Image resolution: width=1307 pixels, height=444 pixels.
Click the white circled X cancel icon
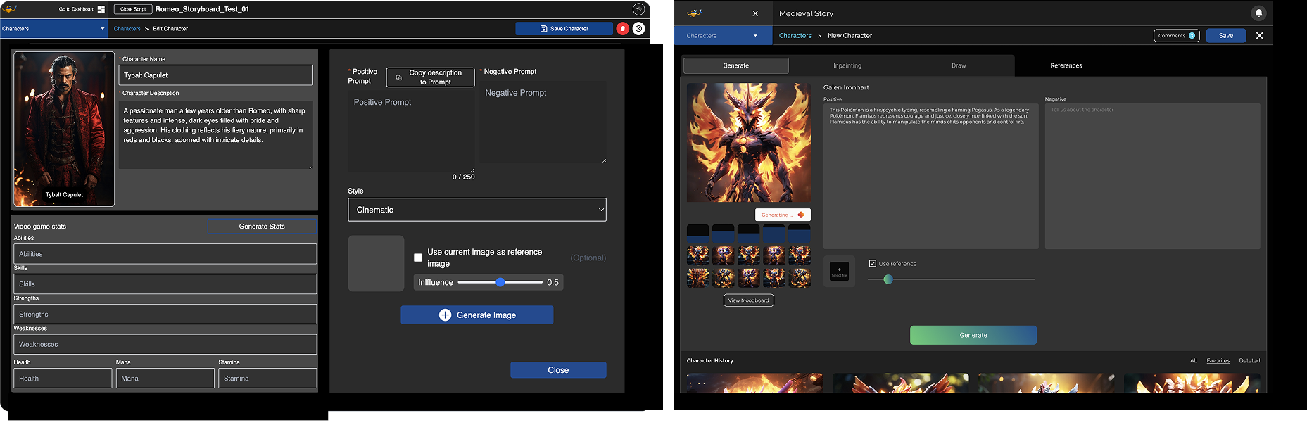coord(638,29)
